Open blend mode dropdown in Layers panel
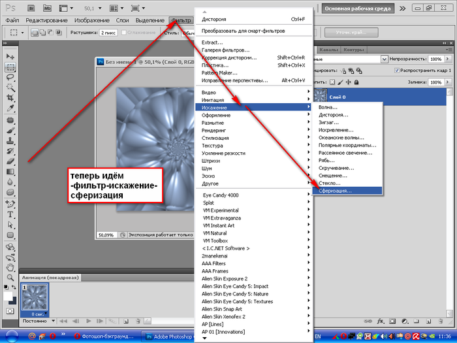 pyautogui.click(x=385, y=59)
